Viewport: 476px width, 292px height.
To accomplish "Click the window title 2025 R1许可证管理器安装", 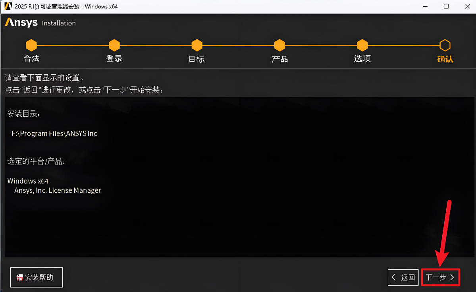I will 66,6.
